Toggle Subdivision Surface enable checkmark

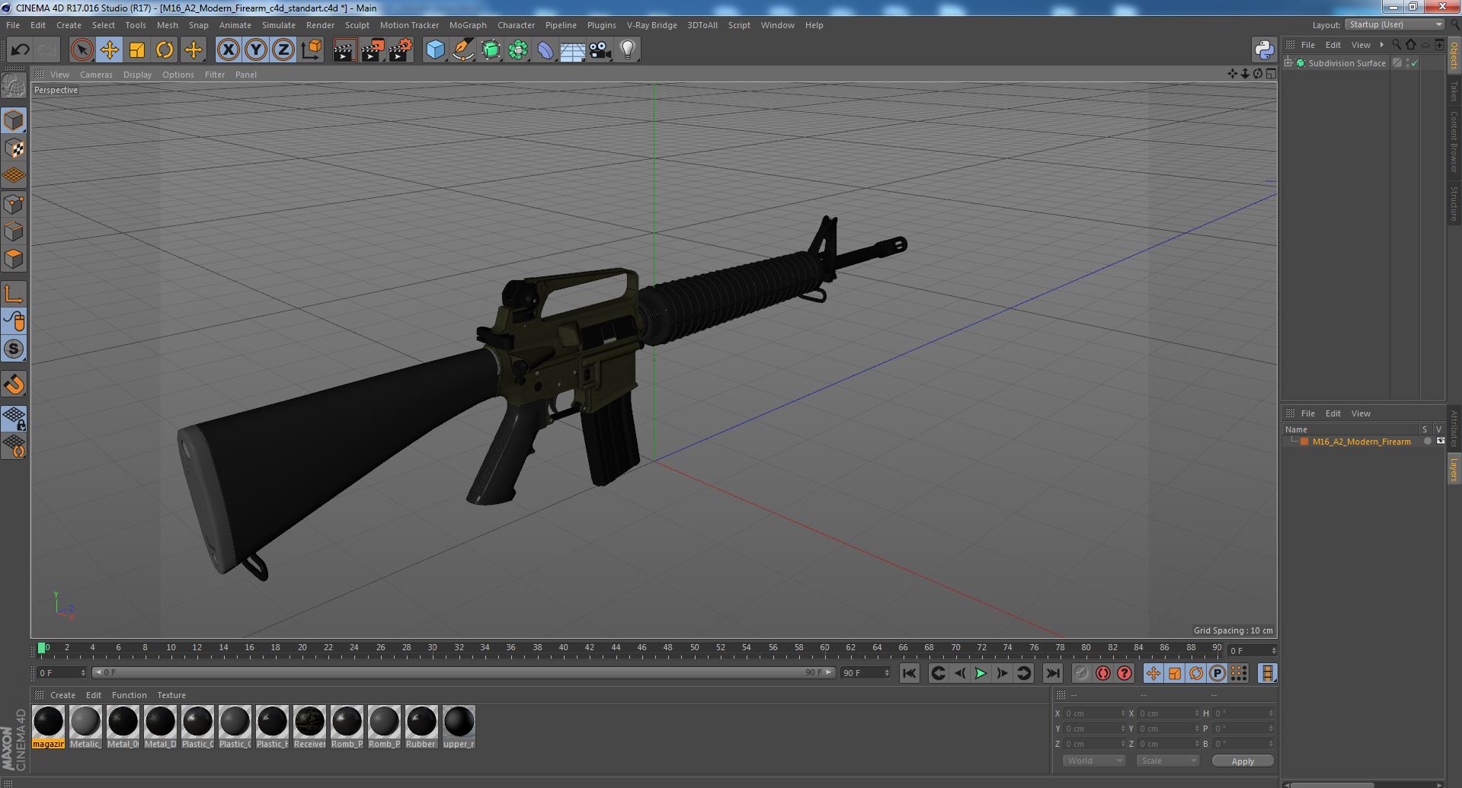(1415, 63)
